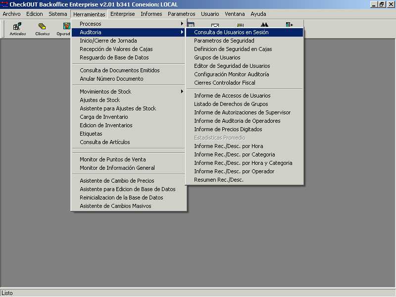
Task: Open Consulta de Documentos Emitidos
Action: (x=129, y=70)
